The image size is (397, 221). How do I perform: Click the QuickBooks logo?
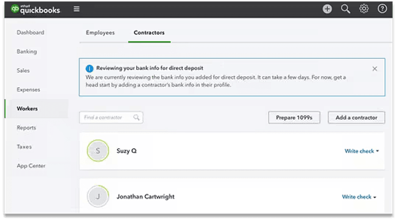click(x=36, y=9)
